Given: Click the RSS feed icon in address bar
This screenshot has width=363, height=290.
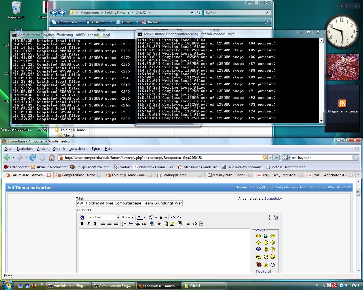Looking at the screenshot, I should pyautogui.click(x=264, y=157).
